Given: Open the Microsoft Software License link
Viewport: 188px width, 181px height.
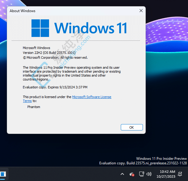Looking at the screenshot, I should [92, 97].
